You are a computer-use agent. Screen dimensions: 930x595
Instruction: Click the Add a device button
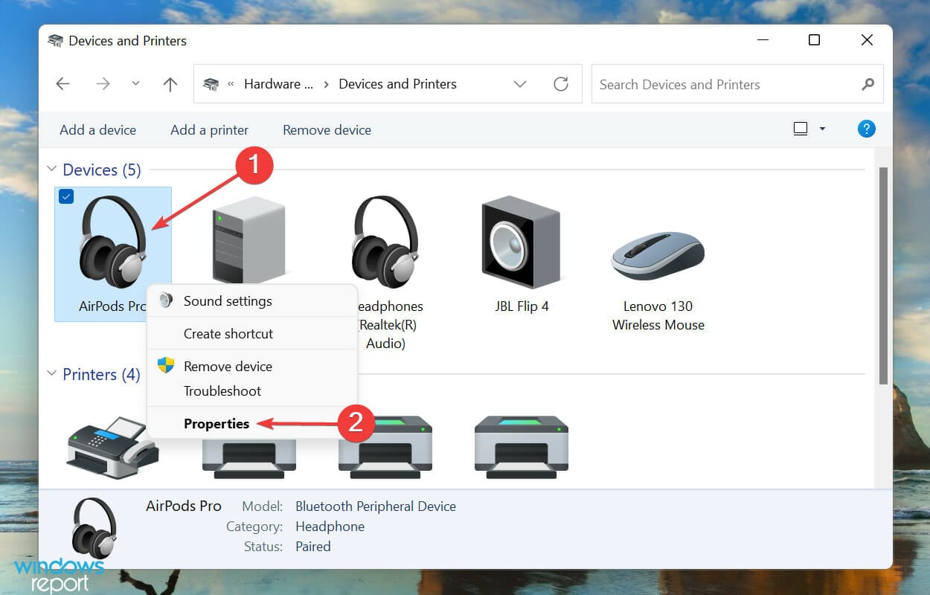pos(97,130)
